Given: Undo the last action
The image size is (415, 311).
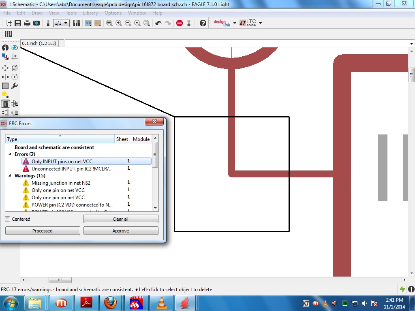Looking at the screenshot, I should pos(158,23).
